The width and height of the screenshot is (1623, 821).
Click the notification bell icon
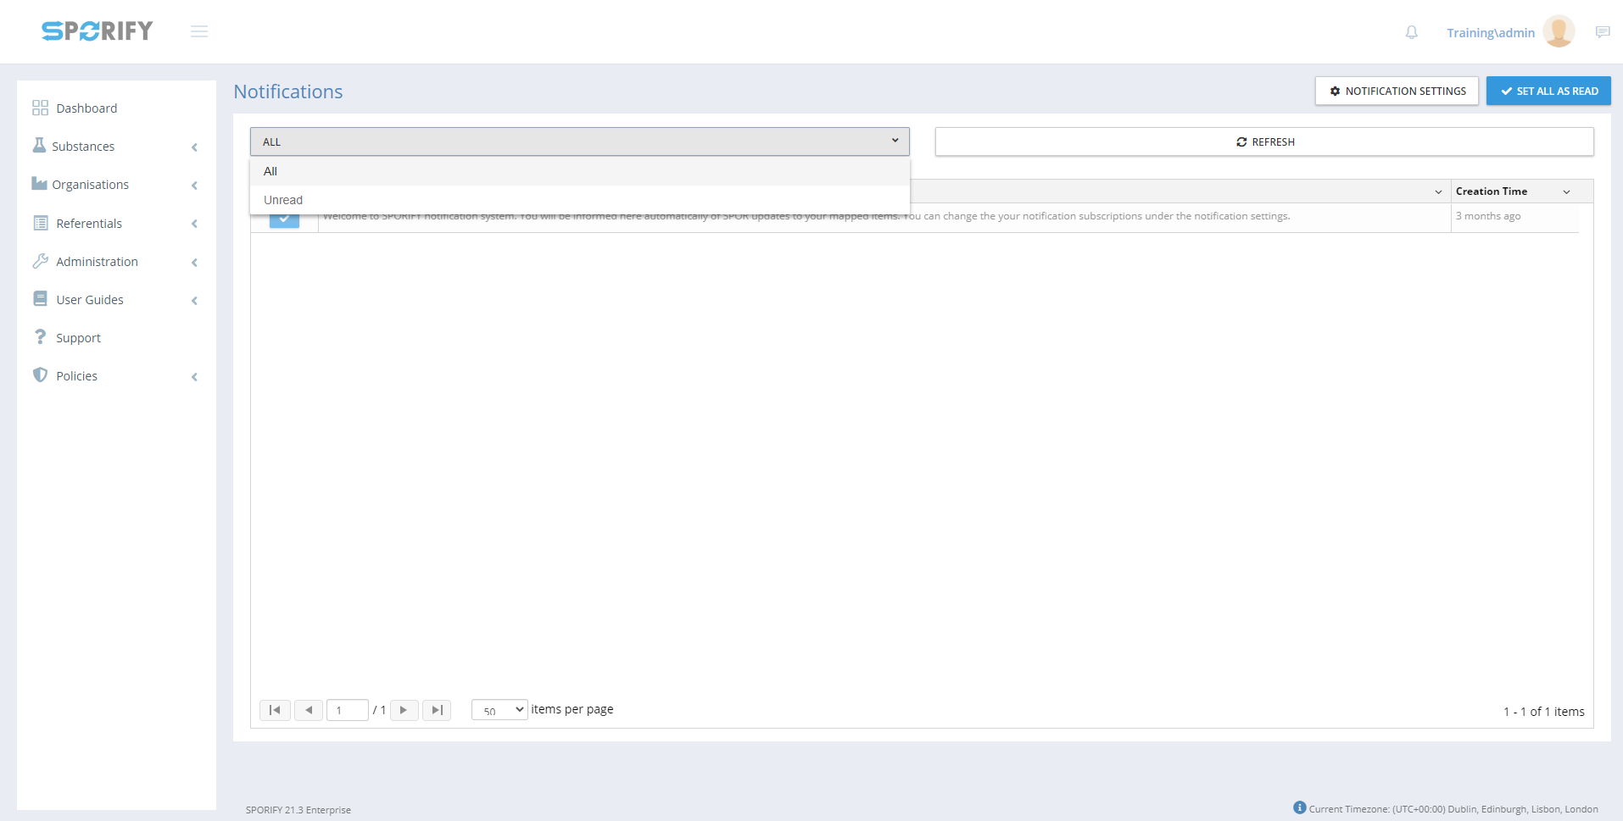(x=1411, y=32)
